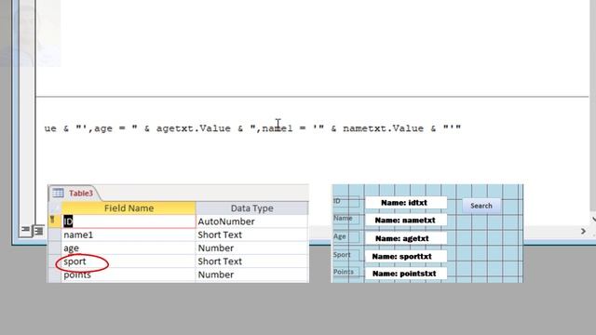
Task: Open the Table3 tab
Action: [x=81, y=194]
